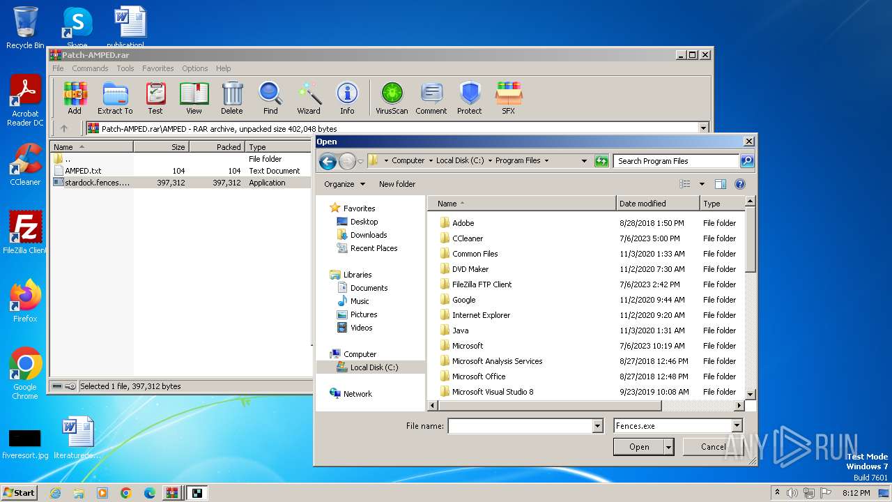This screenshot has height=502, width=892.
Task: Open the recent pages dropdown arrow
Action: tap(360, 161)
